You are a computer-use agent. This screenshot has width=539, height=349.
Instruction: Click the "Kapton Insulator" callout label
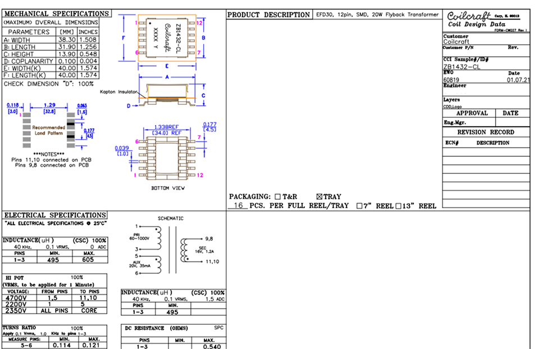[x=118, y=91]
